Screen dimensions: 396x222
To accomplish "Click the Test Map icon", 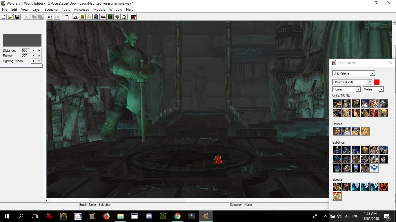I will tap(133, 17).
